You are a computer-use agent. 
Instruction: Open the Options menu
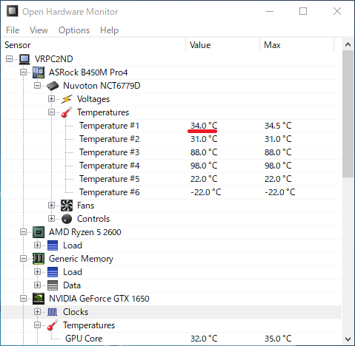(74, 30)
